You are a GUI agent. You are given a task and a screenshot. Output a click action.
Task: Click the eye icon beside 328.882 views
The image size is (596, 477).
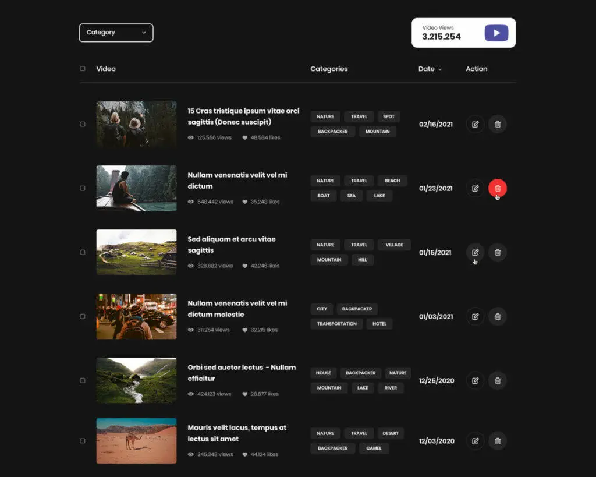(x=191, y=266)
